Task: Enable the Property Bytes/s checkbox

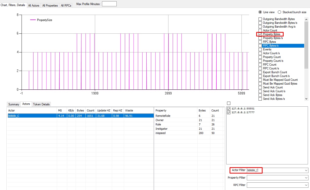Action: point(260,38)
